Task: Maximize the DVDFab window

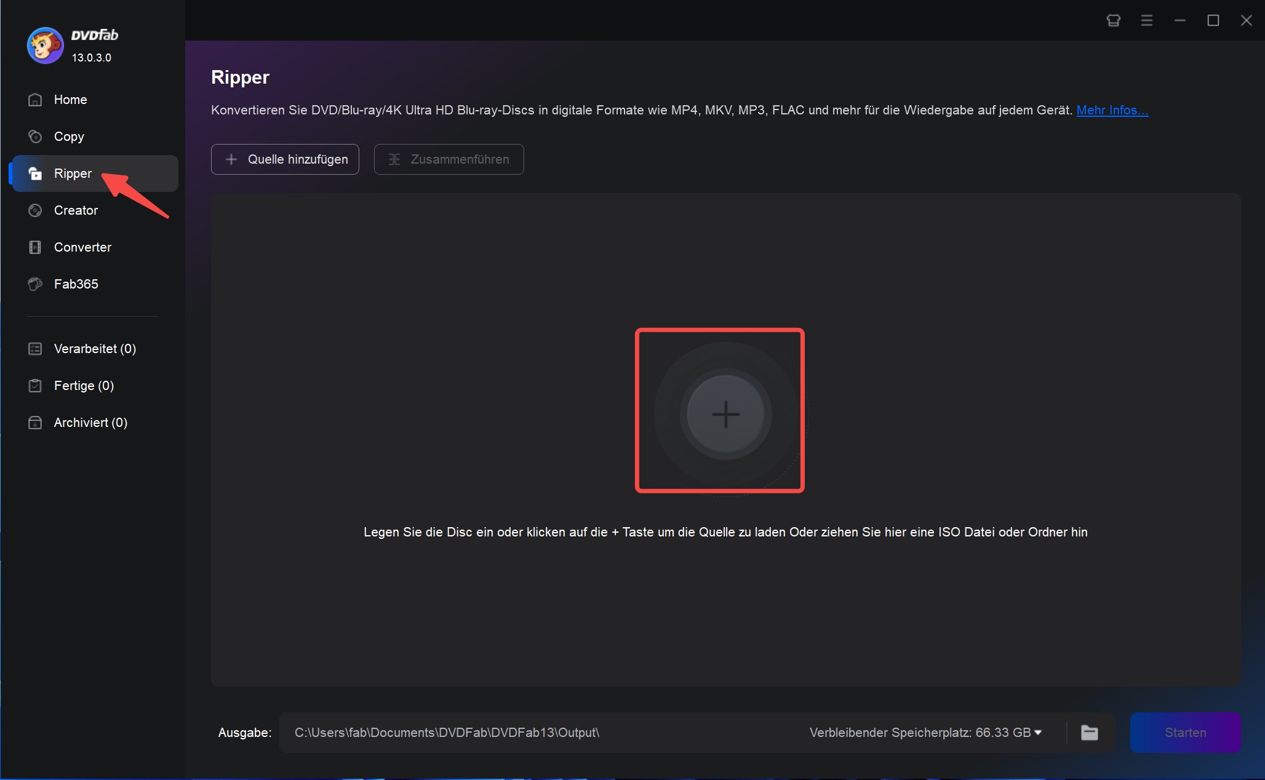Action: [x=1213, y=20]
